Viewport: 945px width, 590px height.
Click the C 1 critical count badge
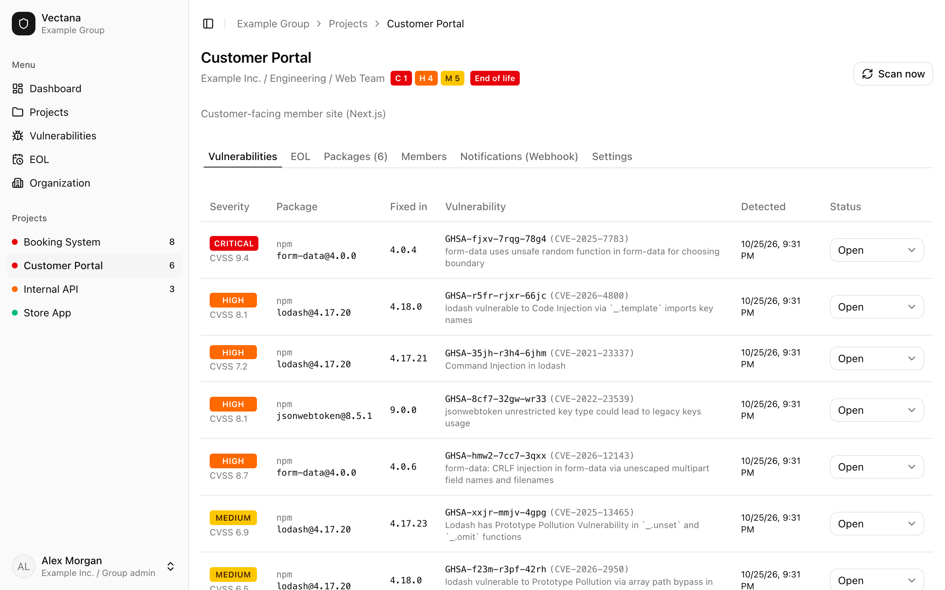401,78
